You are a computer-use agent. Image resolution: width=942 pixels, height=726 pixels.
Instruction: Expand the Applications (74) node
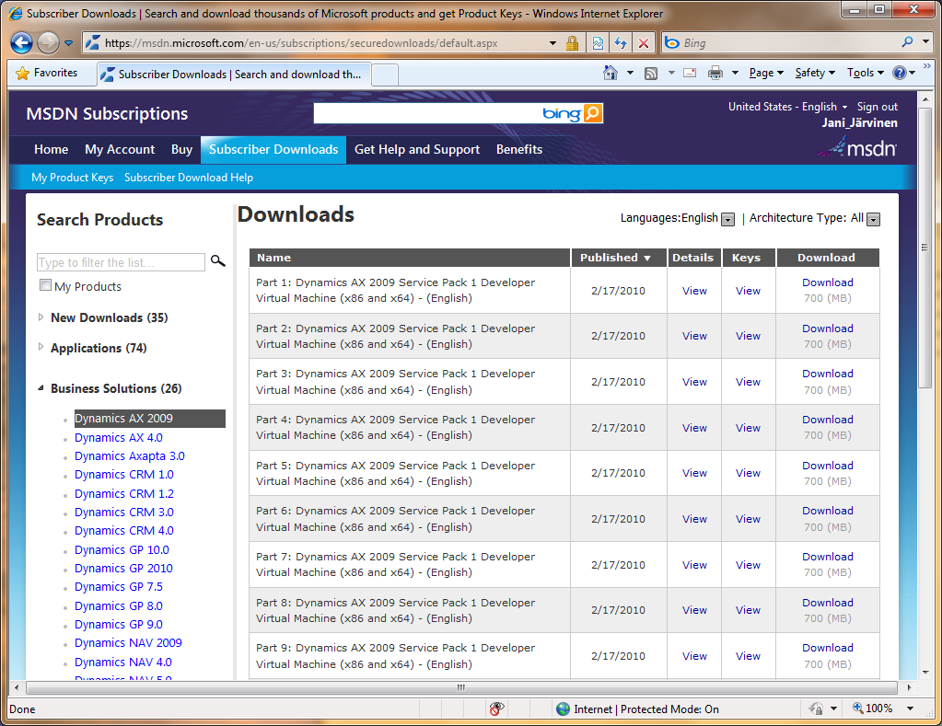[x=41, y=347]
